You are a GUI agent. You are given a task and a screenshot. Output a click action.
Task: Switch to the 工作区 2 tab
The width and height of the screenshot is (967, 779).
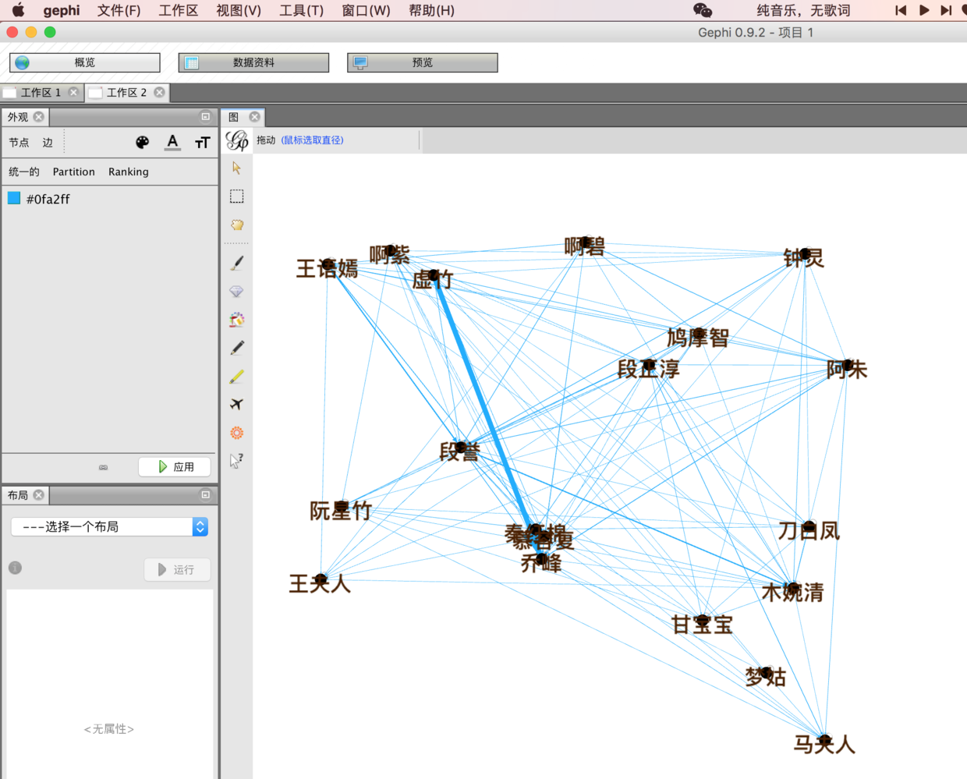click(126, 92)
